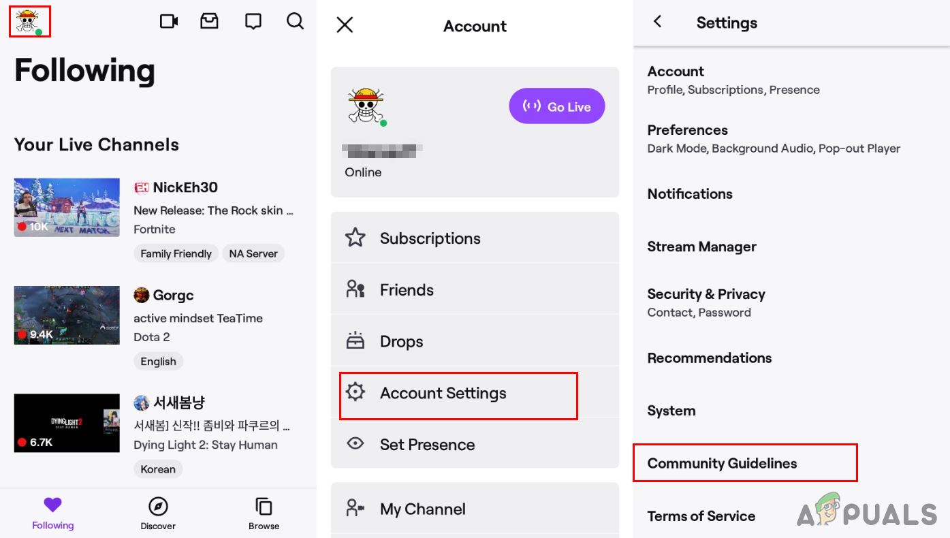Open Stream Manager settings
The height and width of the screenshot is (538, 950).
coord(791,247)
